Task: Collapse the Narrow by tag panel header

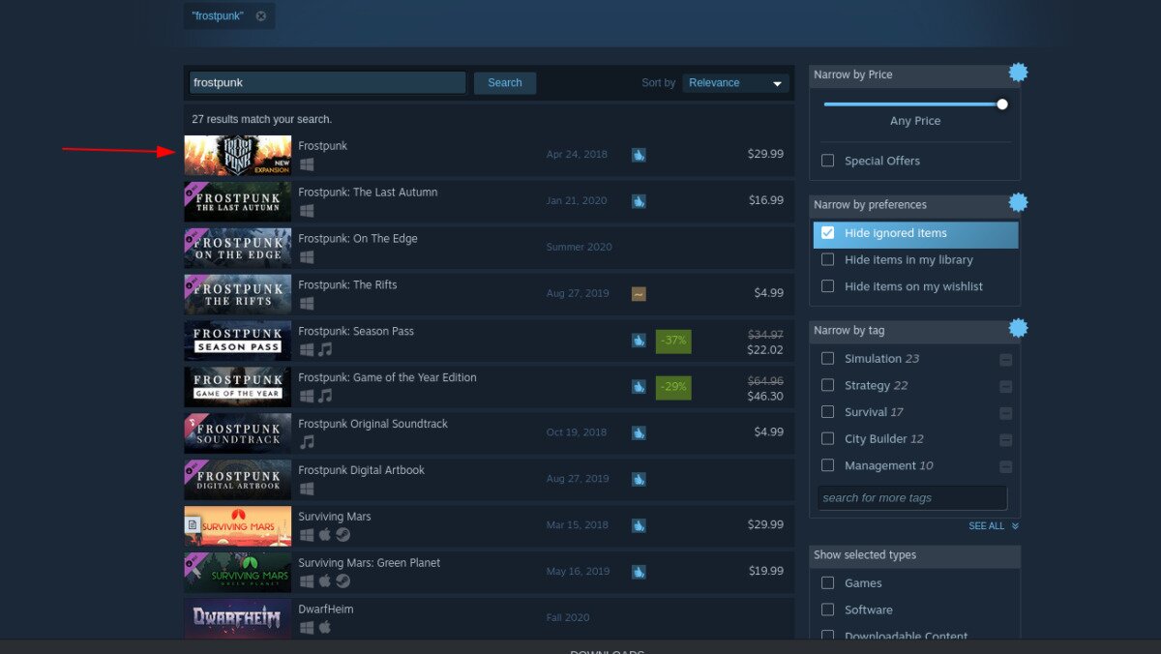Action: [914, 331]
